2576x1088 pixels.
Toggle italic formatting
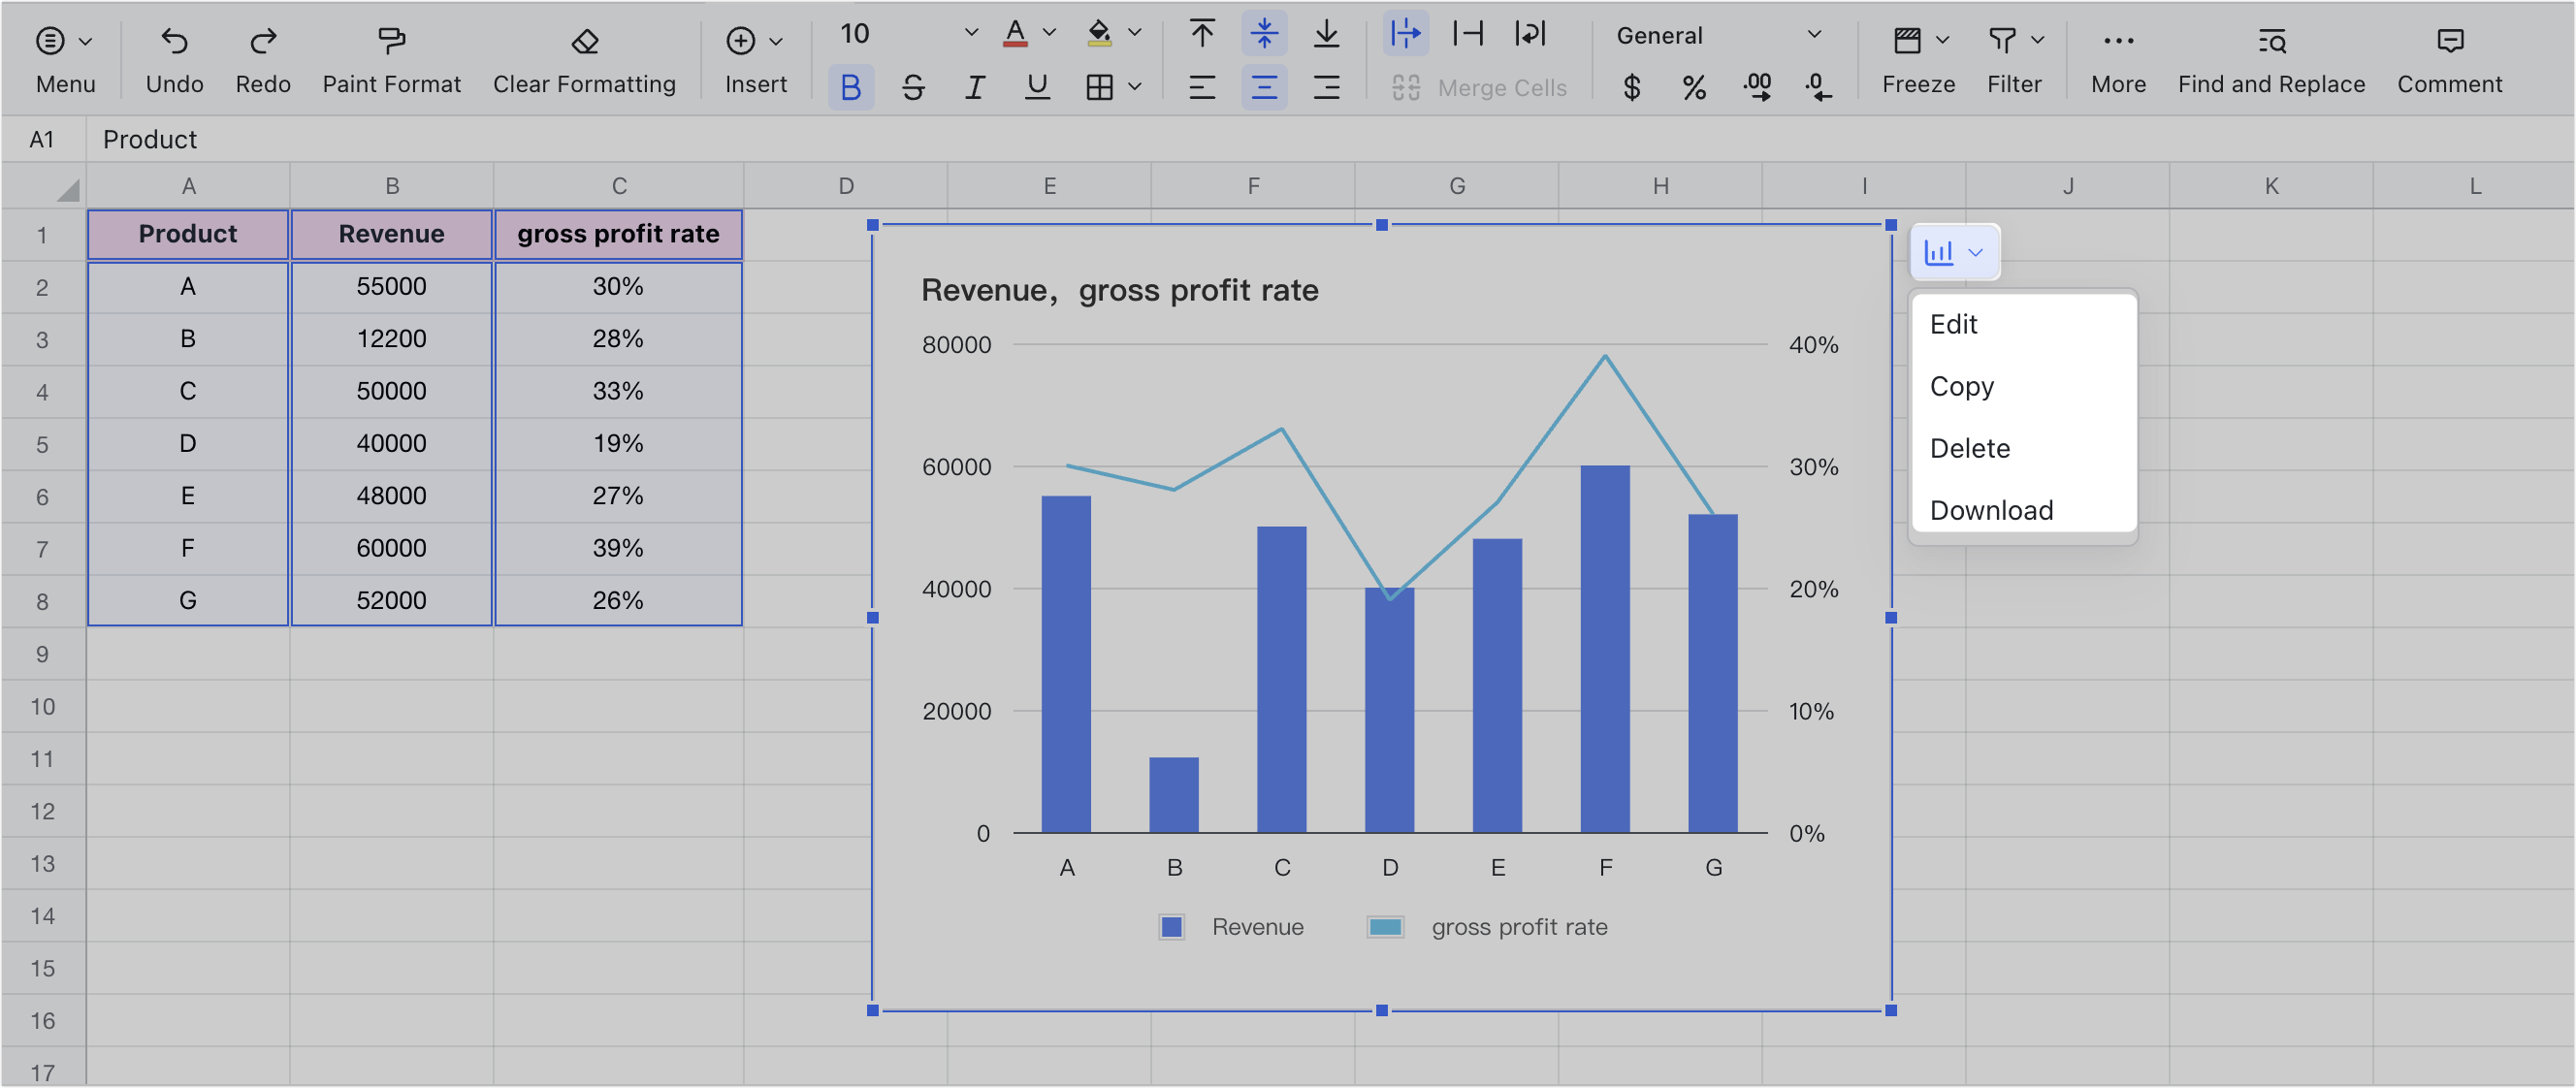coord(975,88)
